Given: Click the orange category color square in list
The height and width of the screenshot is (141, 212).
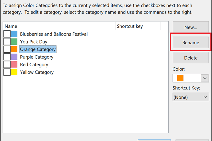Looking at the screenshot, I should tap(14, 49).
